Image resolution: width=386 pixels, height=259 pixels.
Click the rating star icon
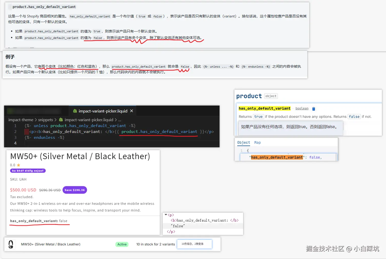coord(18,165)
